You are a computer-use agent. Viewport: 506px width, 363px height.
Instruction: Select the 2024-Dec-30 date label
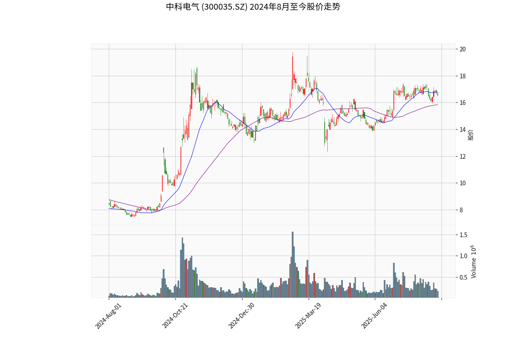click(242, 316)
